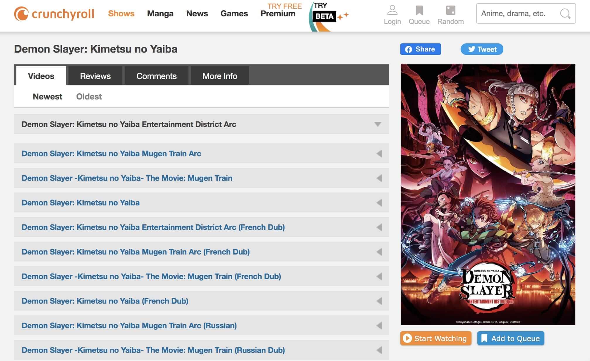Sort videos by Newest
Image resolution: width=590 pixels, height=361 pixels.
(47, 97)
